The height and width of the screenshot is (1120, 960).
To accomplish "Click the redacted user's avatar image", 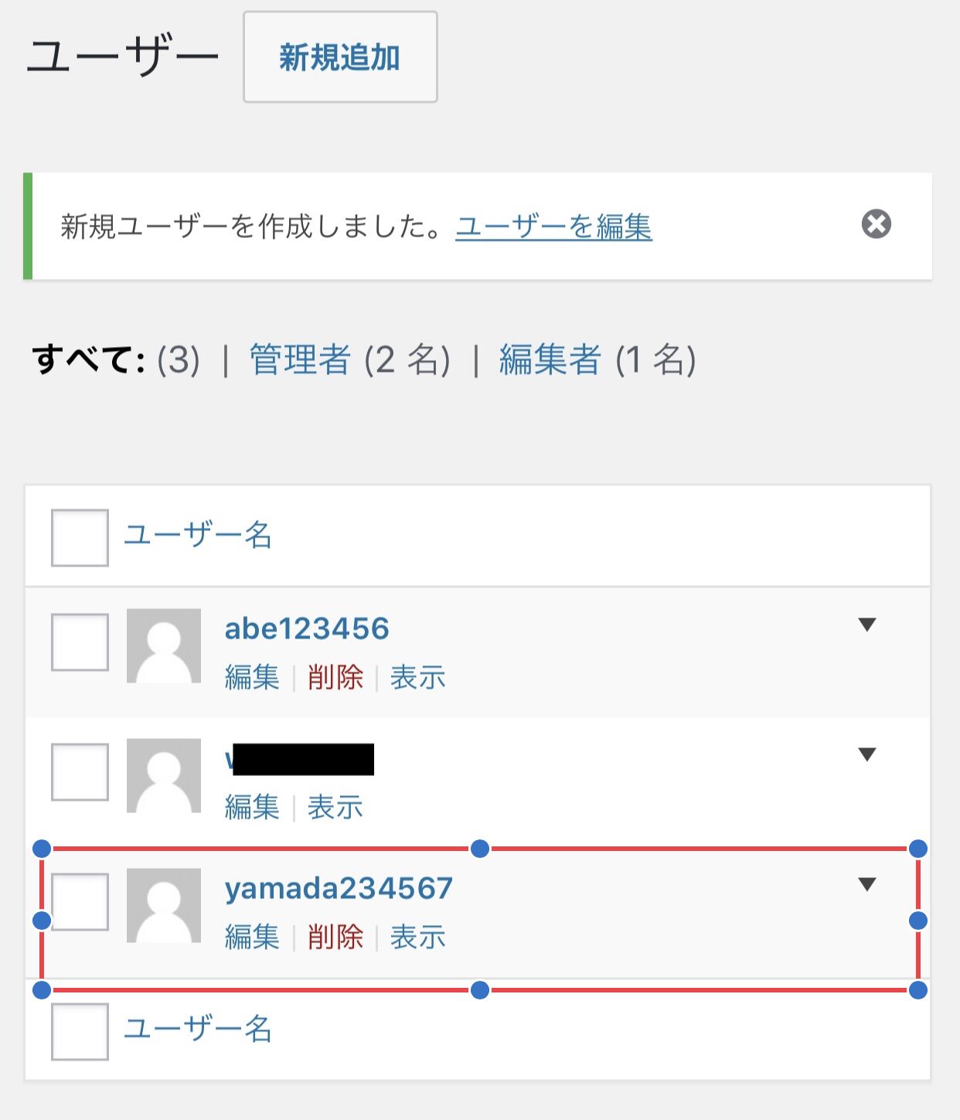I will click(x=164, y=775).
